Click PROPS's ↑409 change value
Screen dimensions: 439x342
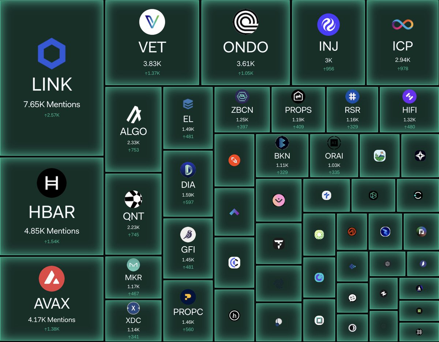[298, 127]
